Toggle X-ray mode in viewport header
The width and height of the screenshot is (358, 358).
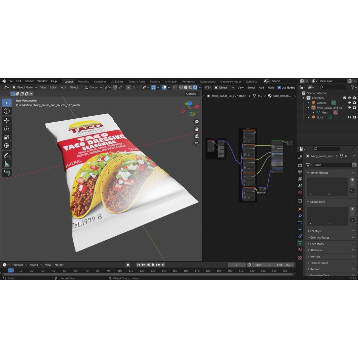tap(175, 88)
